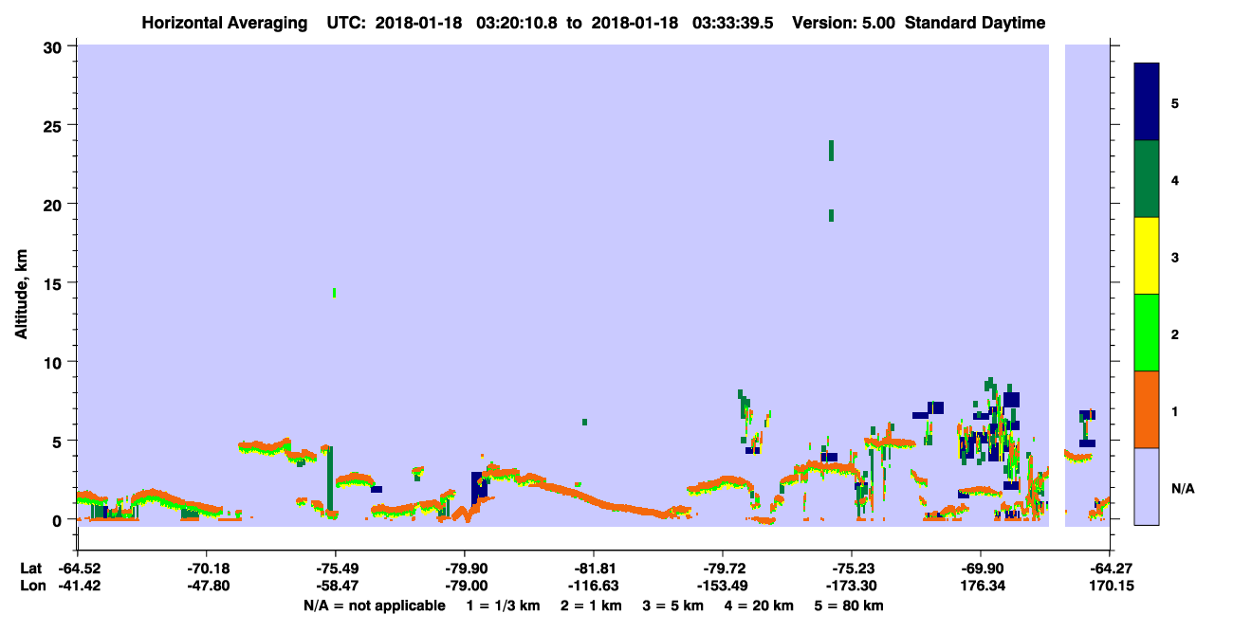
Task: Click the bright green colorbar segment 2
Action: click(x=1147, y=333)
